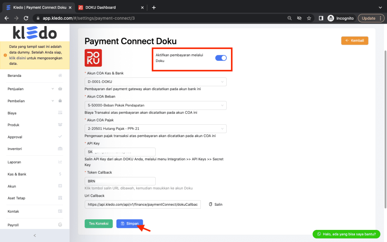Click the Approval checkmark icon
The image size is (387, 242).
pos(60,137)
